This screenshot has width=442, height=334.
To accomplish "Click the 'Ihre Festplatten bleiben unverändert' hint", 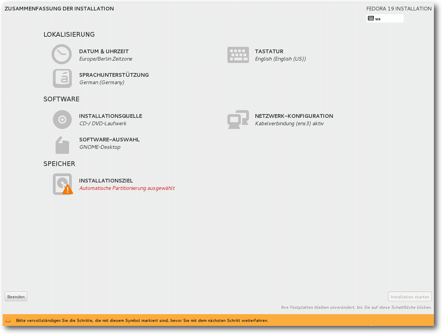I will tap(356, 307).
